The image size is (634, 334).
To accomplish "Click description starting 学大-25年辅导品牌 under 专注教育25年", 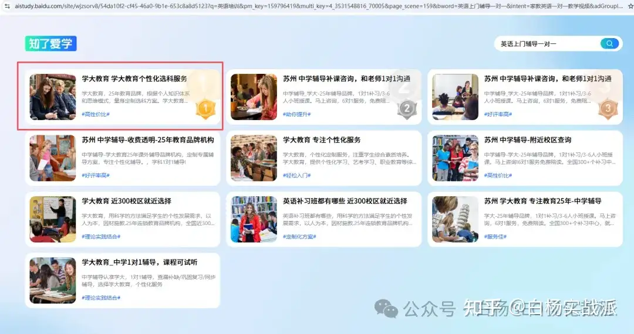I will pos(550,219).
